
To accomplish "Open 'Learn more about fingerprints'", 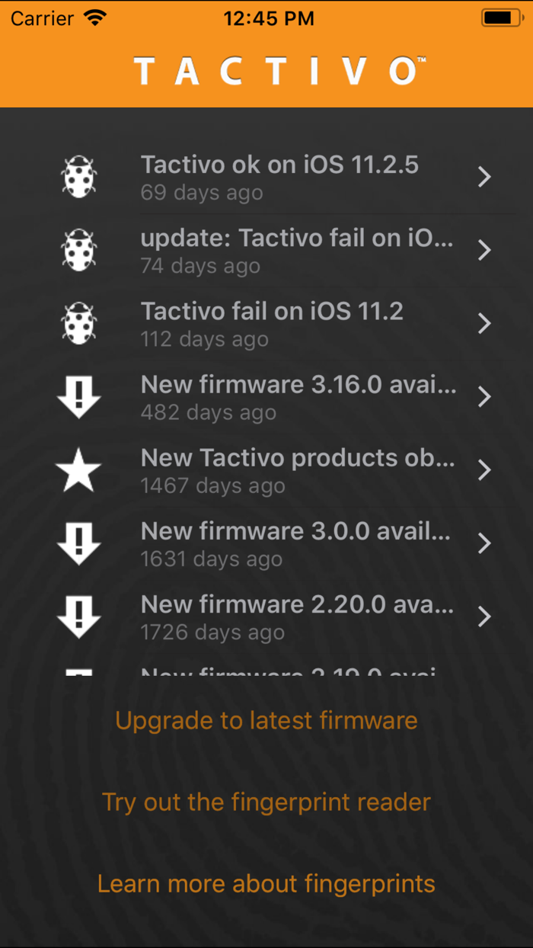I will click(x=266, y=883).
